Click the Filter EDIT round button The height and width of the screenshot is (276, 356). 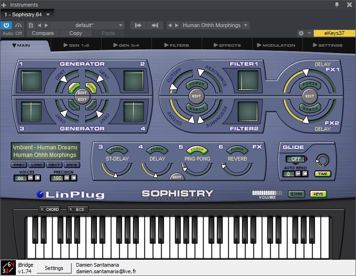(x=196, y=96)
